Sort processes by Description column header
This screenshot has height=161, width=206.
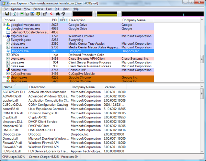tap(94, 20)
